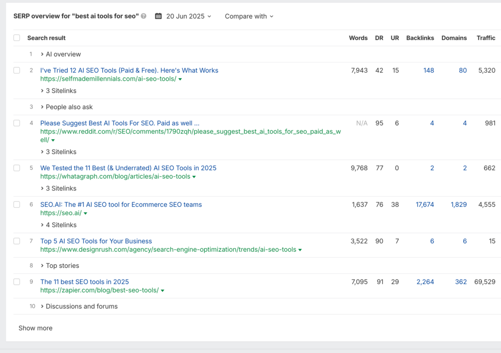
Task: Click the Words column header
Action: (x=358, y=38)
